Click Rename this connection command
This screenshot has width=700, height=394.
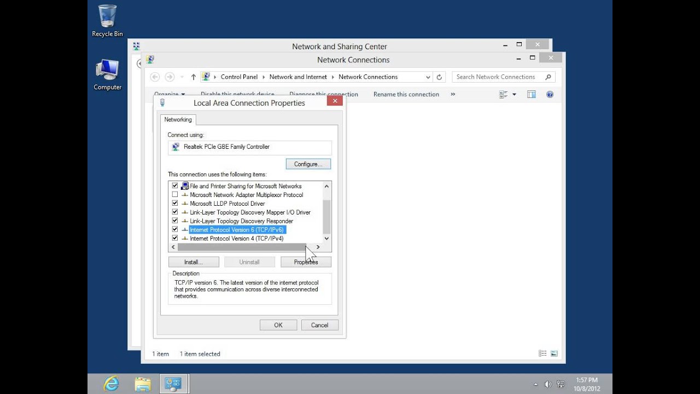pos(406,95)
